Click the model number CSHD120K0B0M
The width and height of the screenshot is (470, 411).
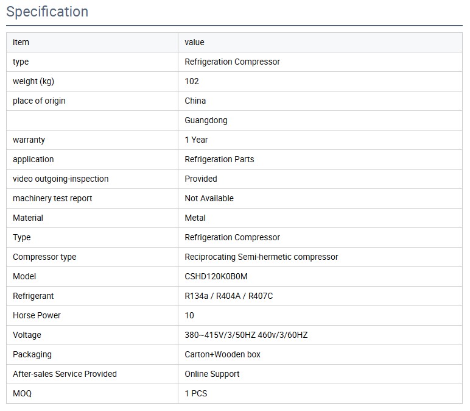coord(216,276)
